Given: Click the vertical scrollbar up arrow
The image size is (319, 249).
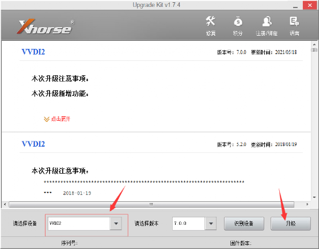Looking at the screenshot, I should click(314, 44).
